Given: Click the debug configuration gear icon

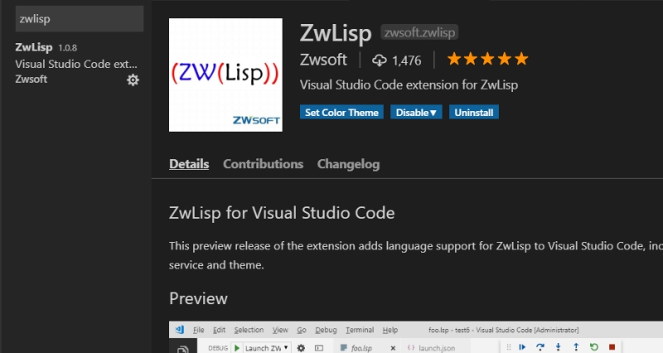Looking at the screenshot, I should 301,348.
